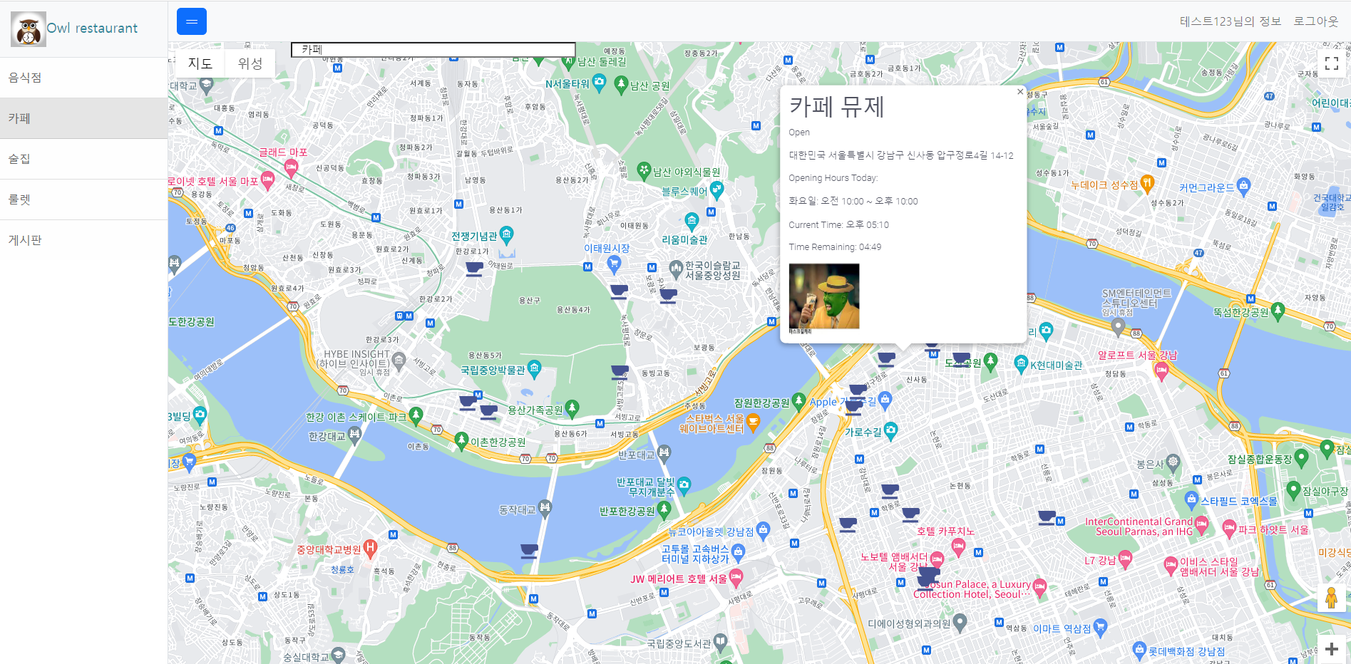Switch map to 지도 view
Viewport: 1351px width, 664px height.
tap(200, 63)
